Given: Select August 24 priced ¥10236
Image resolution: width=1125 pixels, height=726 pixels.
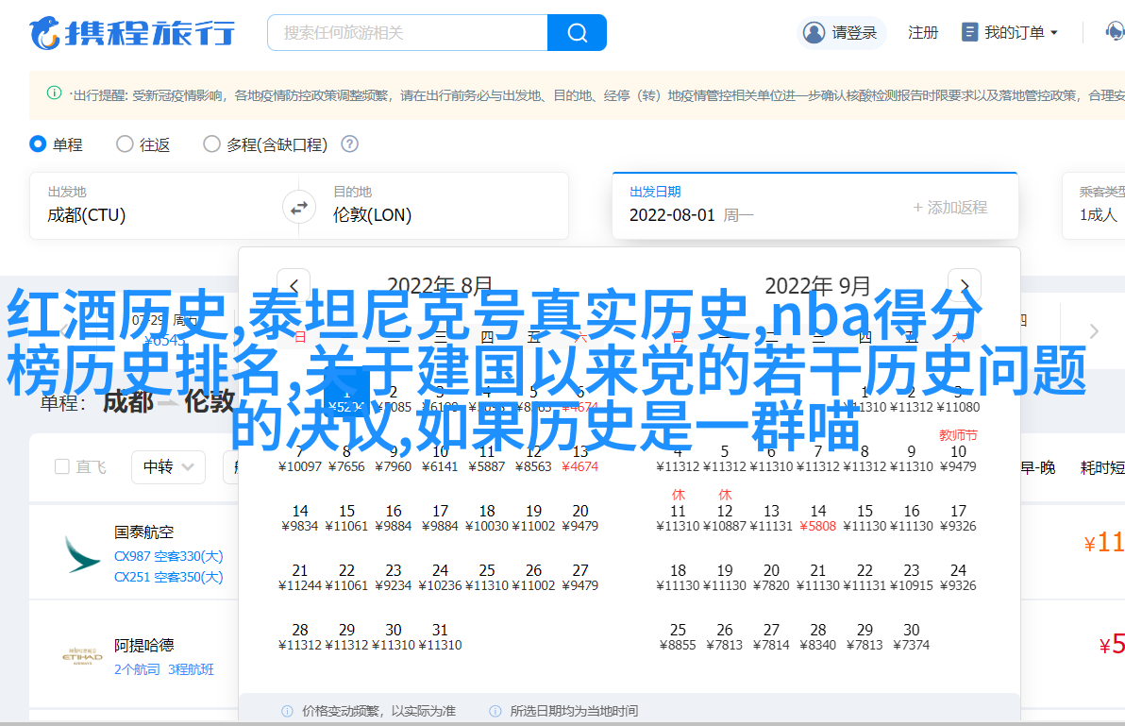Looking at the screenshot, I should point(440,578).
